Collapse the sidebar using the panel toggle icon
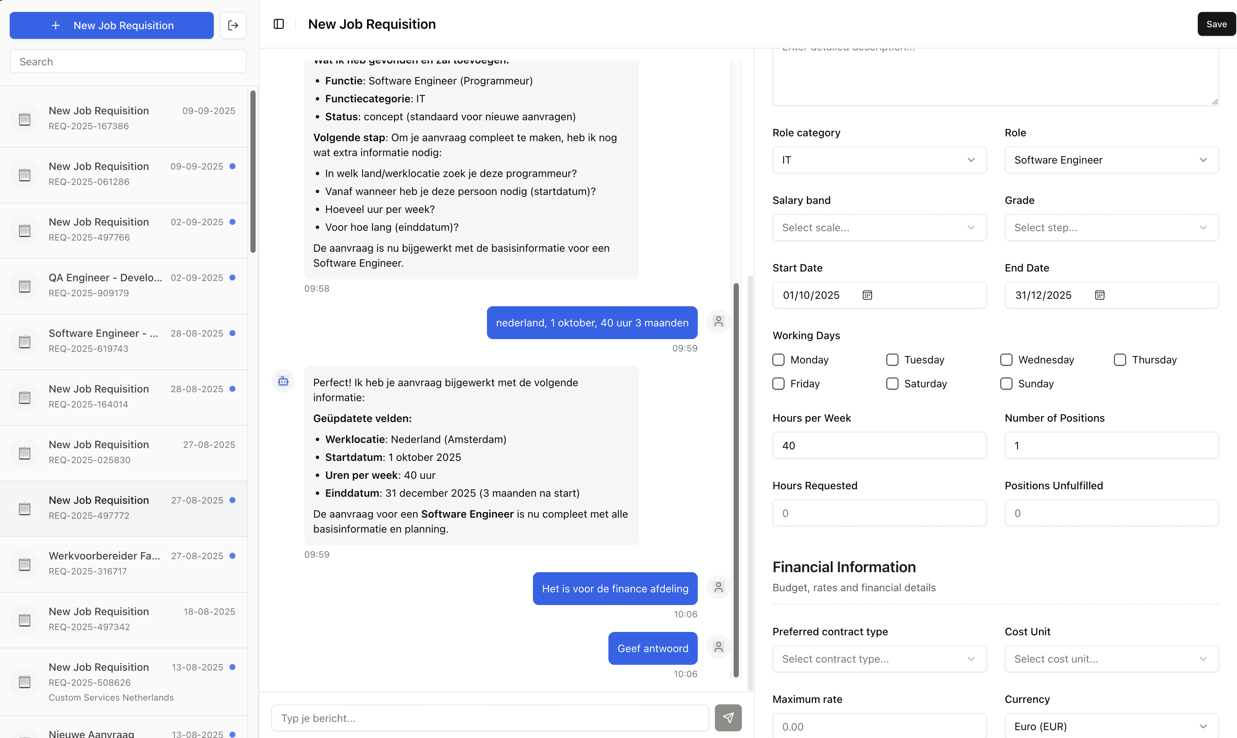 (x=279, y=24)
